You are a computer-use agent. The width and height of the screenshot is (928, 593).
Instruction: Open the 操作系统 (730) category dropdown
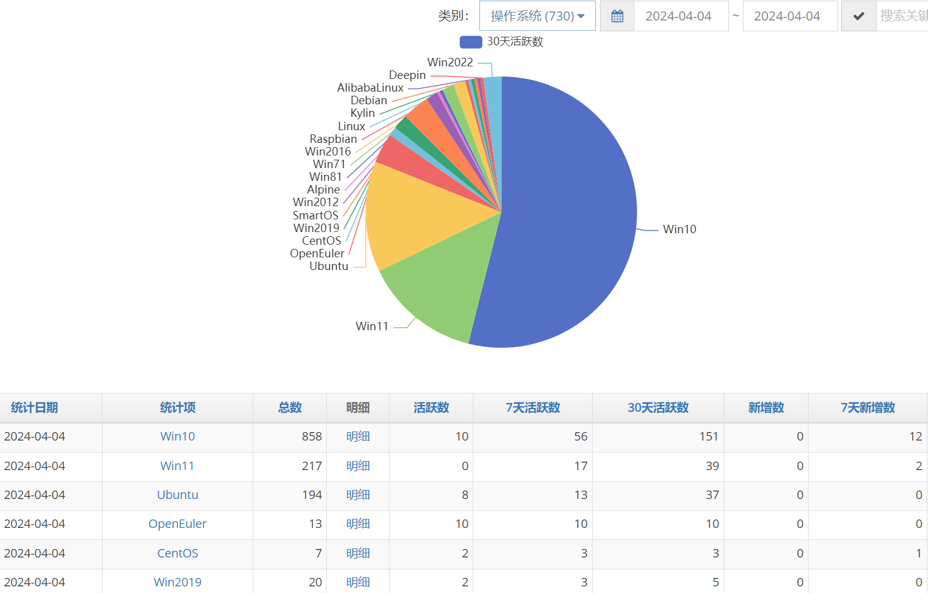537,16
